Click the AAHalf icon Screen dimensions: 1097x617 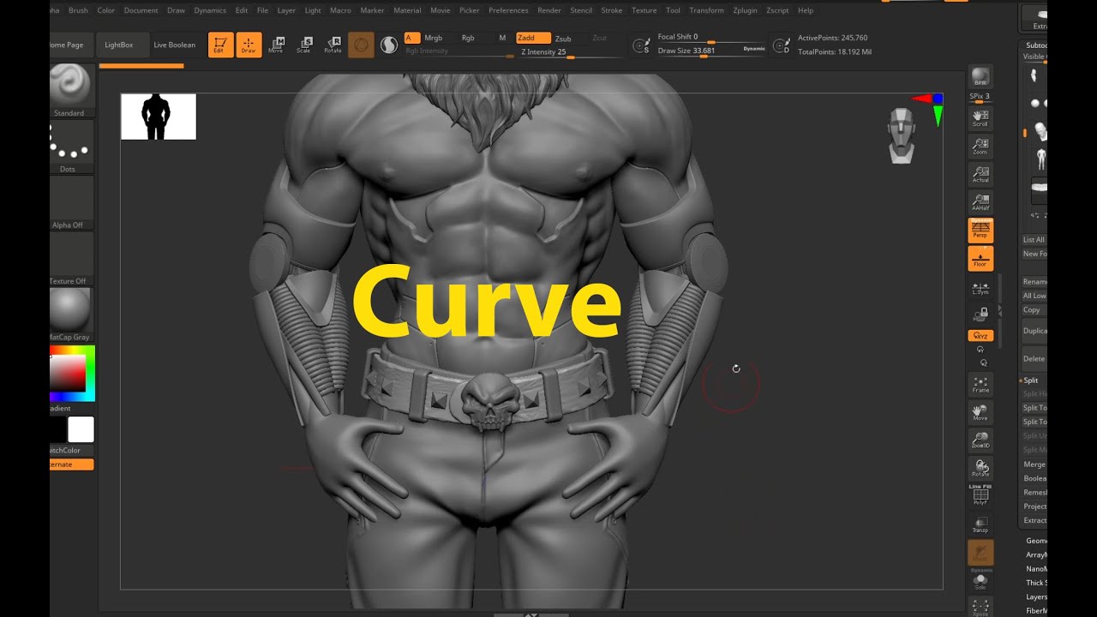tap(980, 202)
